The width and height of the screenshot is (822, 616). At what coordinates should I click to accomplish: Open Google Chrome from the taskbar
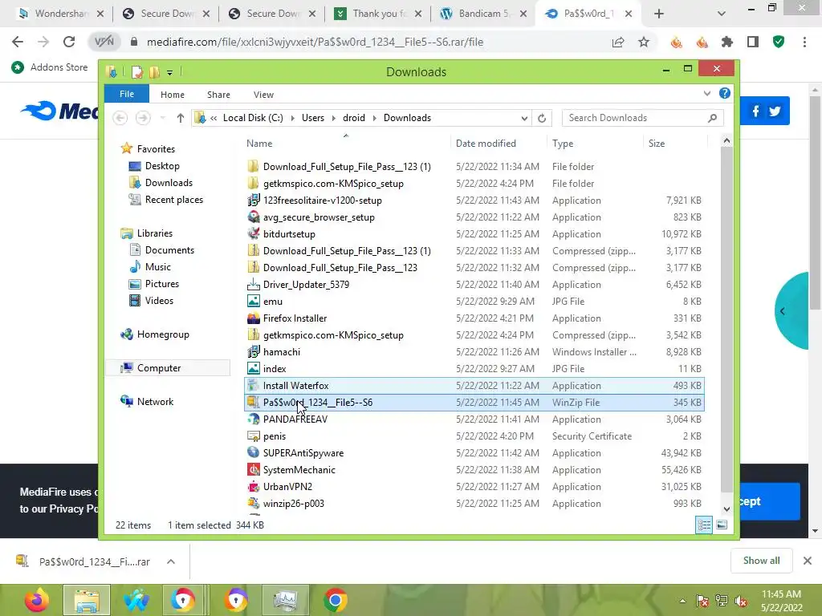coord(336,600)
